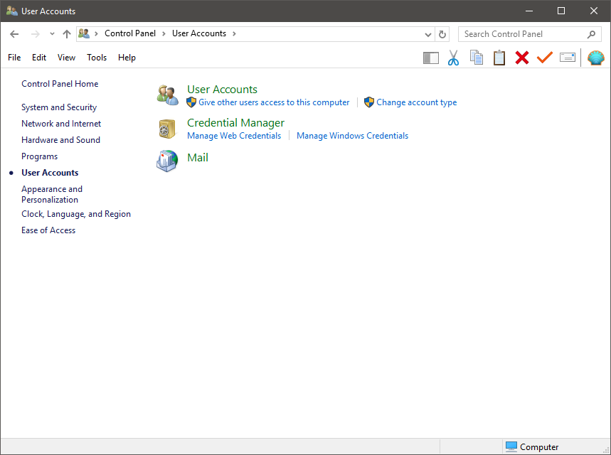
Task: Click shield icon beside Give other users access
Action: pos(191,102)
